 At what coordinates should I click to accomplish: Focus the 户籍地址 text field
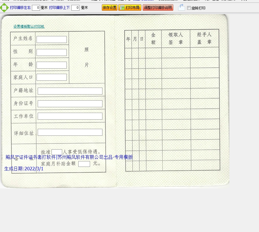point(70,91)
